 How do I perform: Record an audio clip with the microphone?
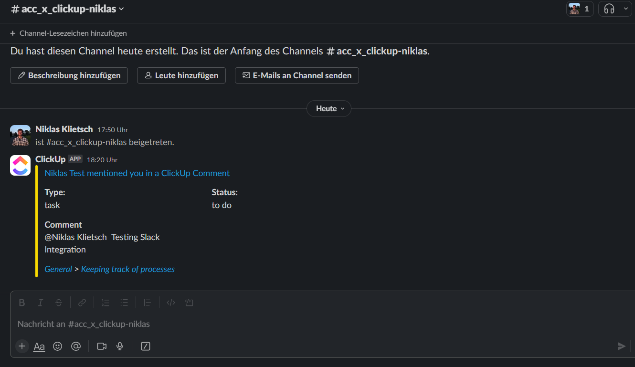tap(120, 346)
